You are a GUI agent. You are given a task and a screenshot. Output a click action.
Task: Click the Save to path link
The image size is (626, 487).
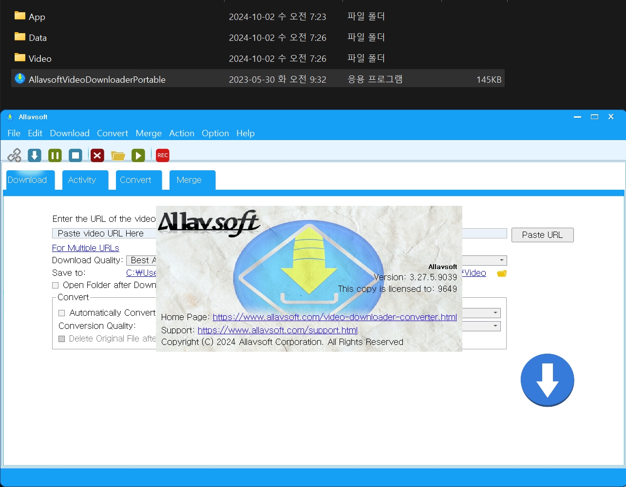(141, 273)
